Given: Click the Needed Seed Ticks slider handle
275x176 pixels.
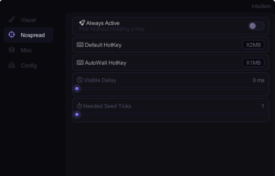Looking at the screenshot, I should pos(77,115).
